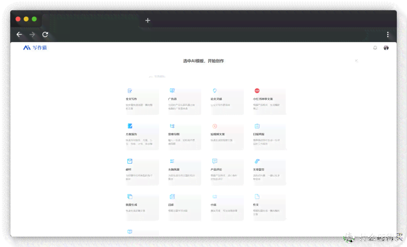407x247 pixels.
Task: Click the 全文写作 template icon
Action: [x=130, y=91]
